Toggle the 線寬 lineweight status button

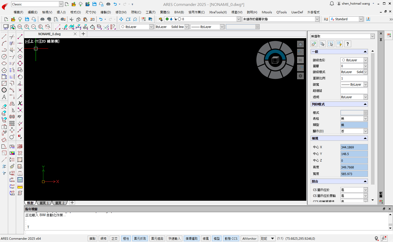(x=206, y=238)
